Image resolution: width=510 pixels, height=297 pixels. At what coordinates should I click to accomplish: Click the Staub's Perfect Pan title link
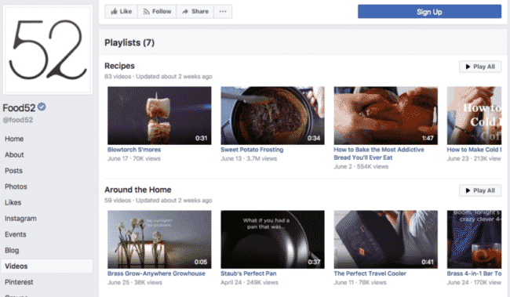click(249, 273)
